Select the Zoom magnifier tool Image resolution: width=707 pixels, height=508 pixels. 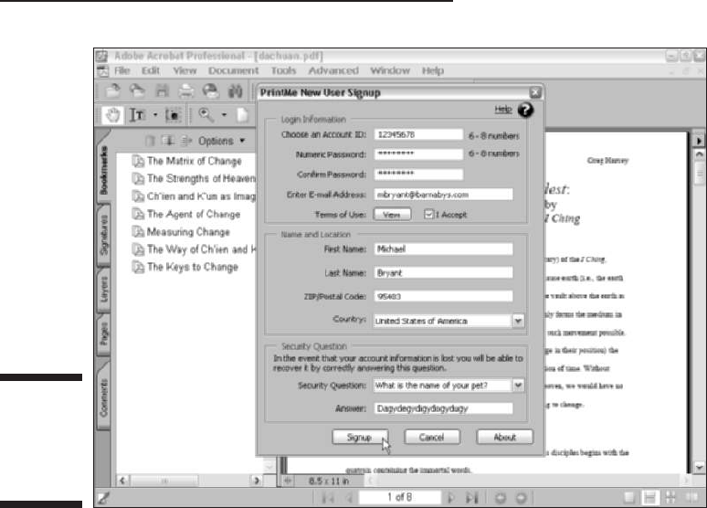coord(206,114)
